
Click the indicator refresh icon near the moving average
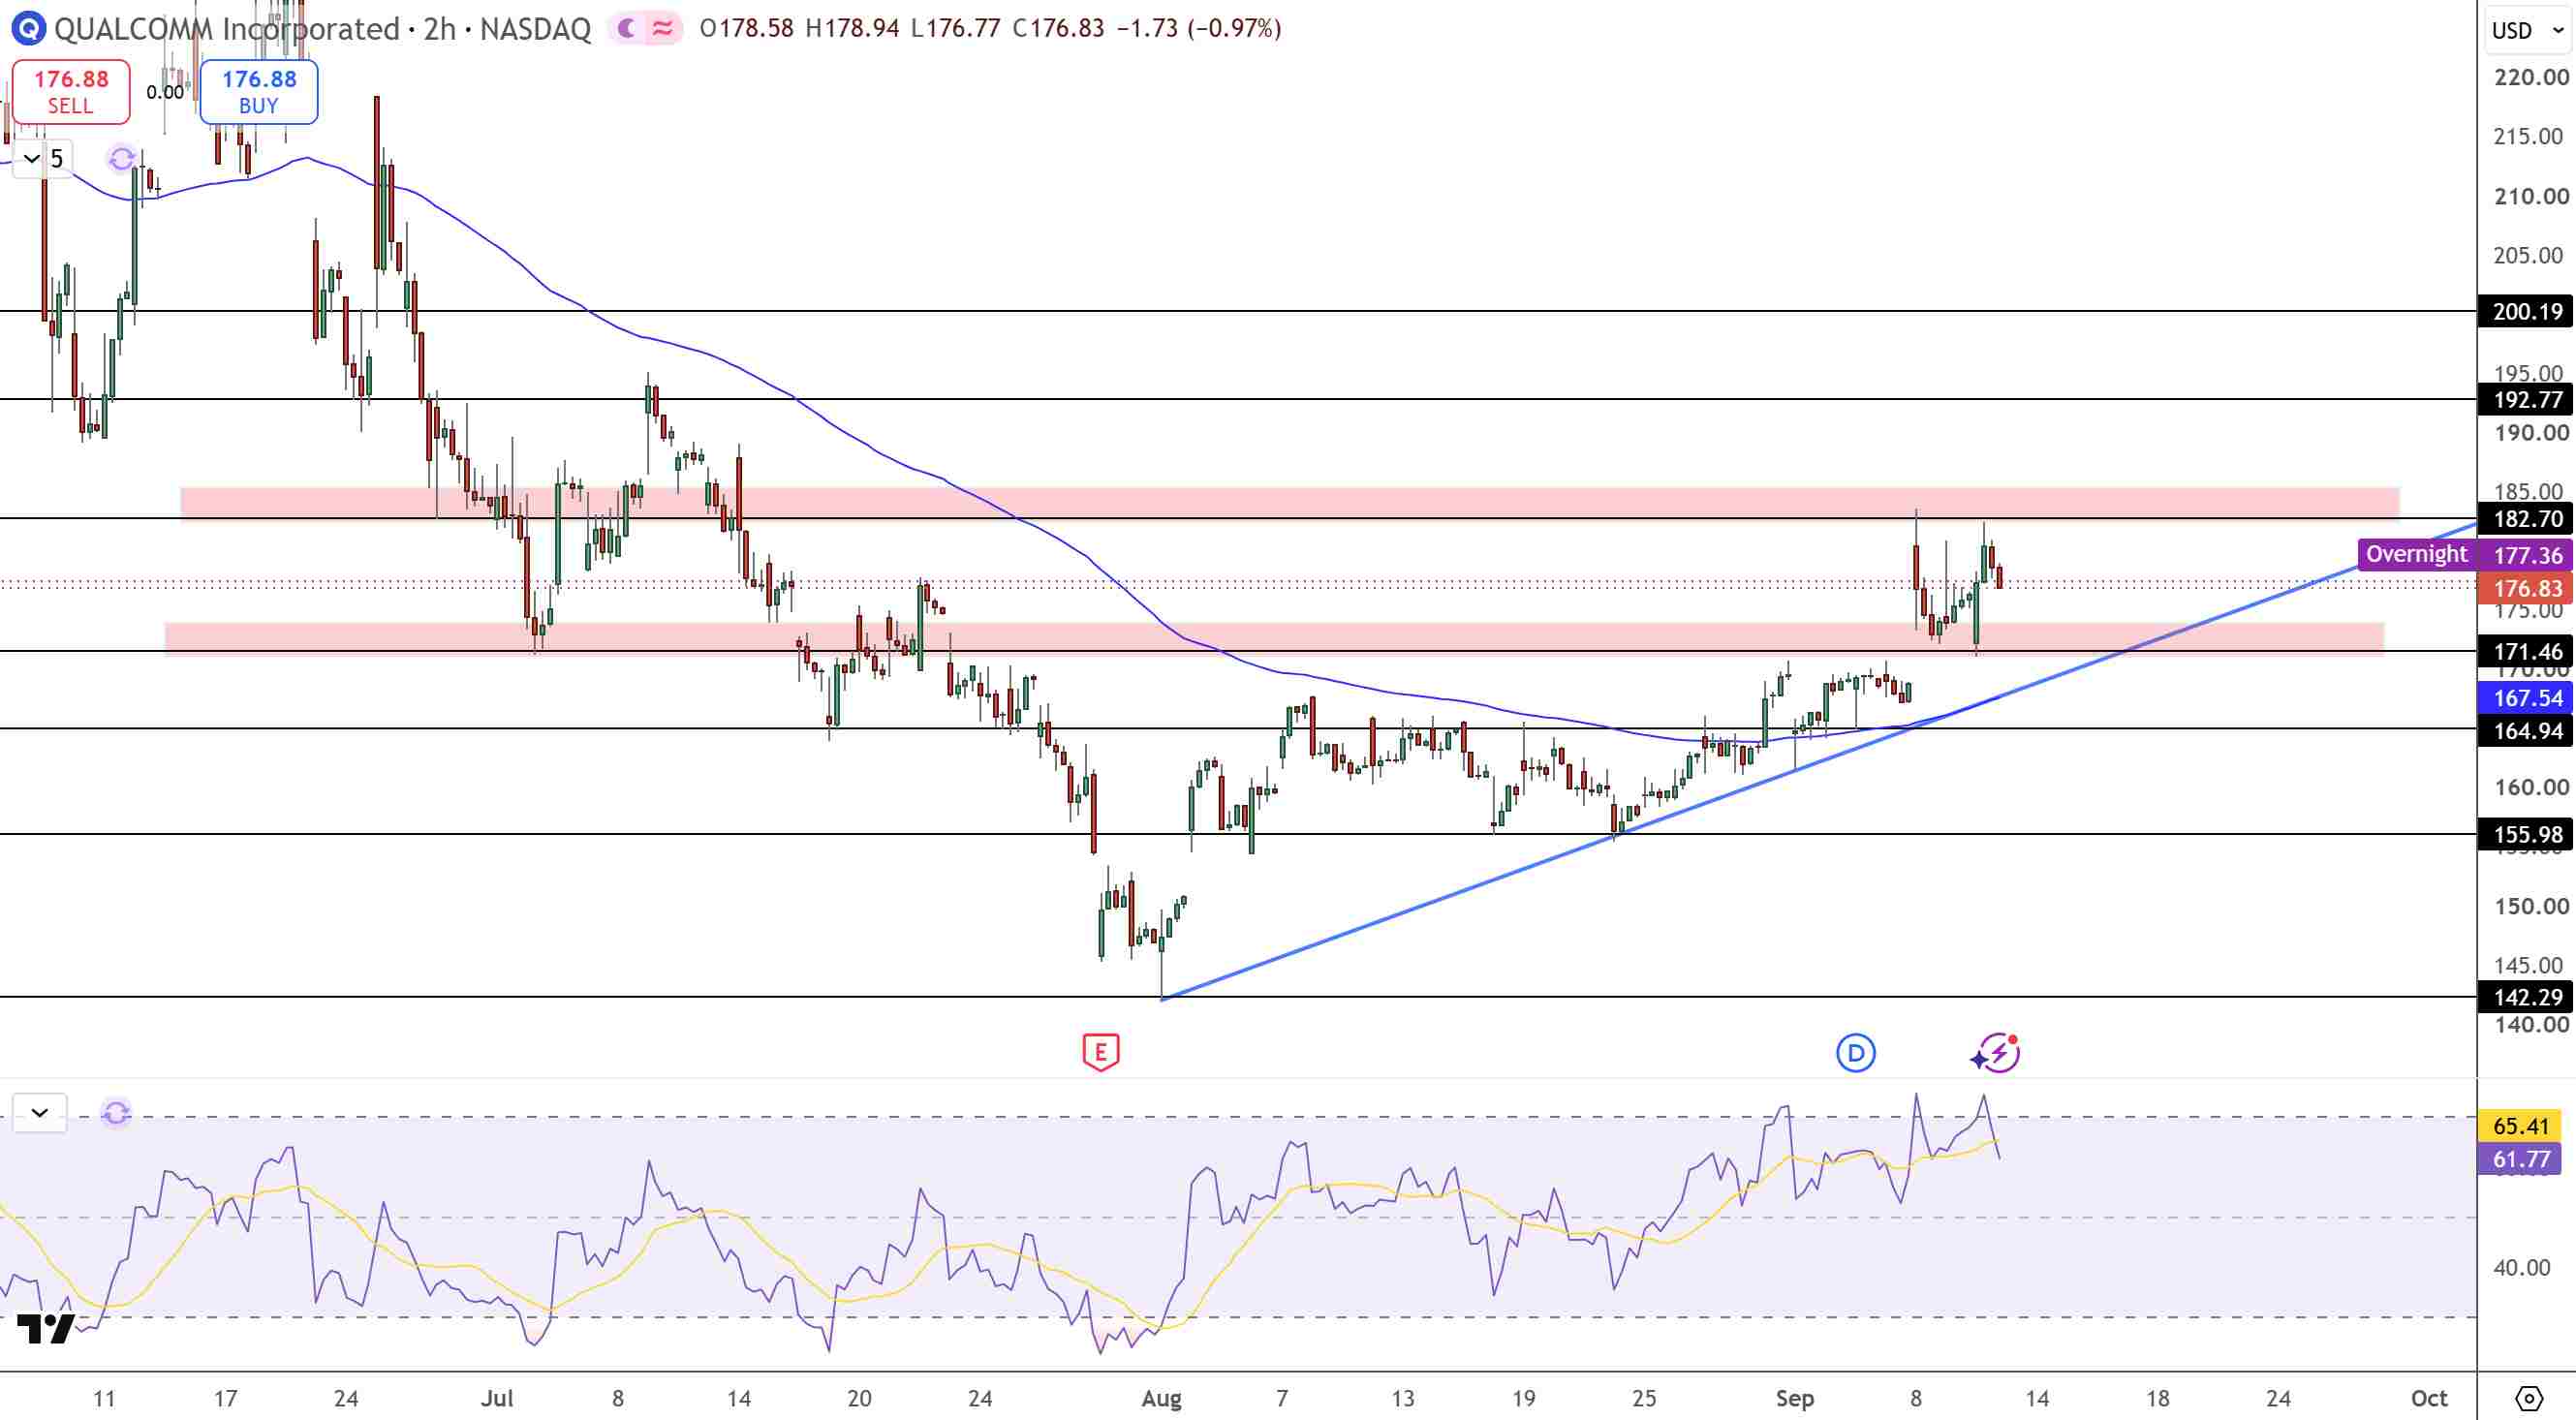[121, 158]
